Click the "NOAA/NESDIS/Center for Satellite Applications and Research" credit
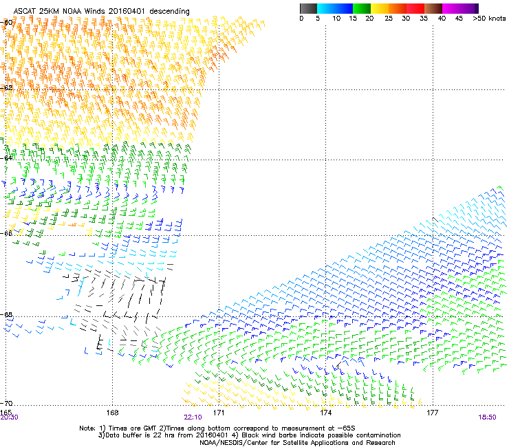Screen dimensions: 509x447 click(x=297, y=443)
